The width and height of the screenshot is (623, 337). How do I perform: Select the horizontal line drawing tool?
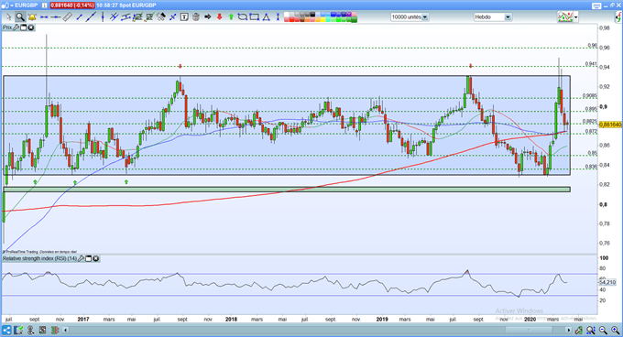tap(44, 17)
